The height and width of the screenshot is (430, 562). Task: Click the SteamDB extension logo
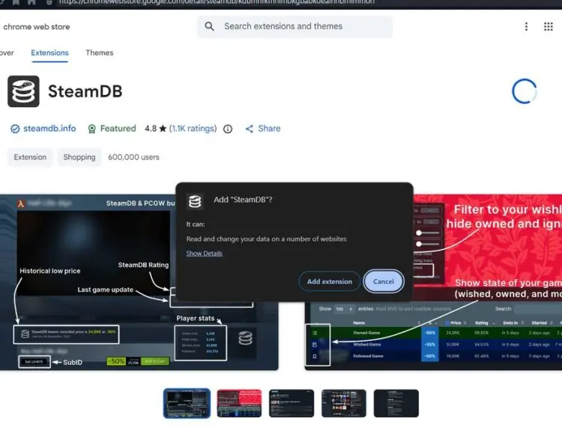point(23,91)
